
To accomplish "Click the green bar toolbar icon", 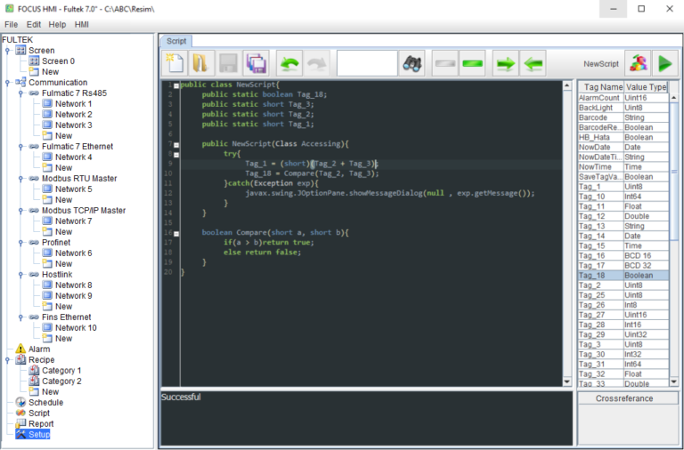I will coord(472,63).
